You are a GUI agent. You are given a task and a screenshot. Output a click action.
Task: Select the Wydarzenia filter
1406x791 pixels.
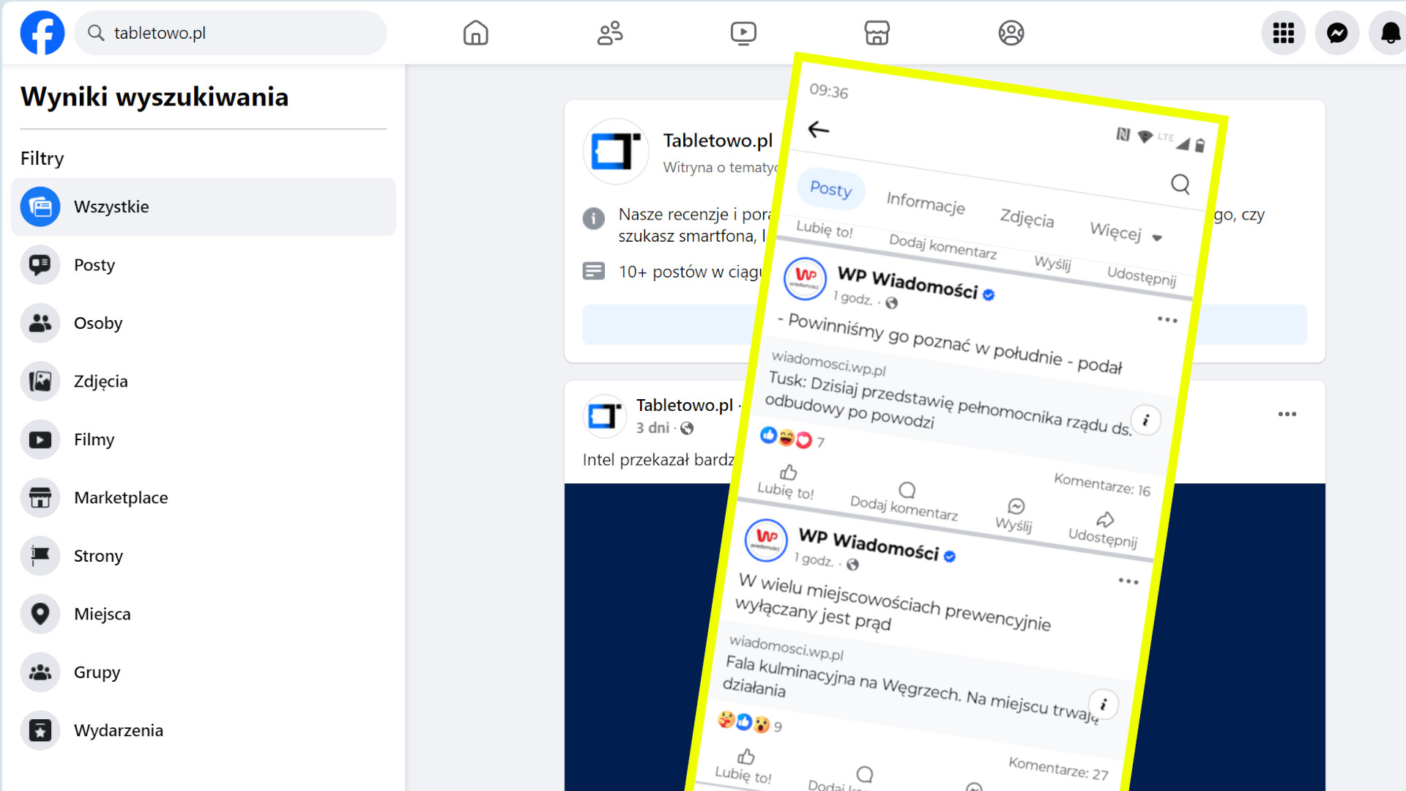[204, 730]
